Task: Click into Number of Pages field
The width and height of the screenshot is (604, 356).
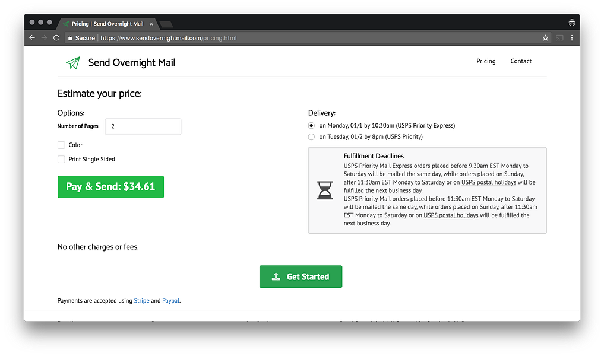Action: pyautogui.click(x=143, y=126)
